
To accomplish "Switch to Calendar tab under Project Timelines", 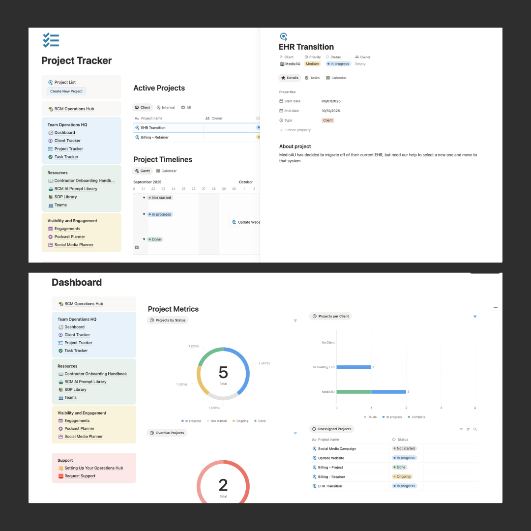I will pos(166,171).
